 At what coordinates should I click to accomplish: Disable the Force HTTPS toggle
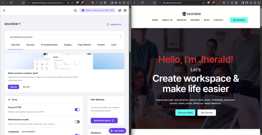[77, 109]
